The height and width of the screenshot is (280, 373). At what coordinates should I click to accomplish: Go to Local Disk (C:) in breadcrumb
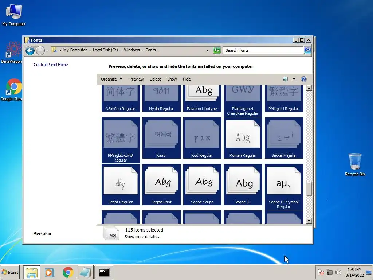coord(105,50)
